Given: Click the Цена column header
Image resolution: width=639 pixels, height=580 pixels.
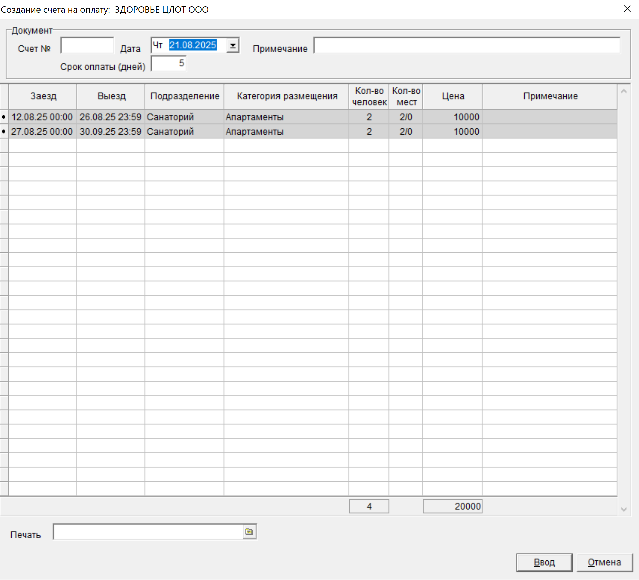Looking at the screenshot, I should point(452,96).
